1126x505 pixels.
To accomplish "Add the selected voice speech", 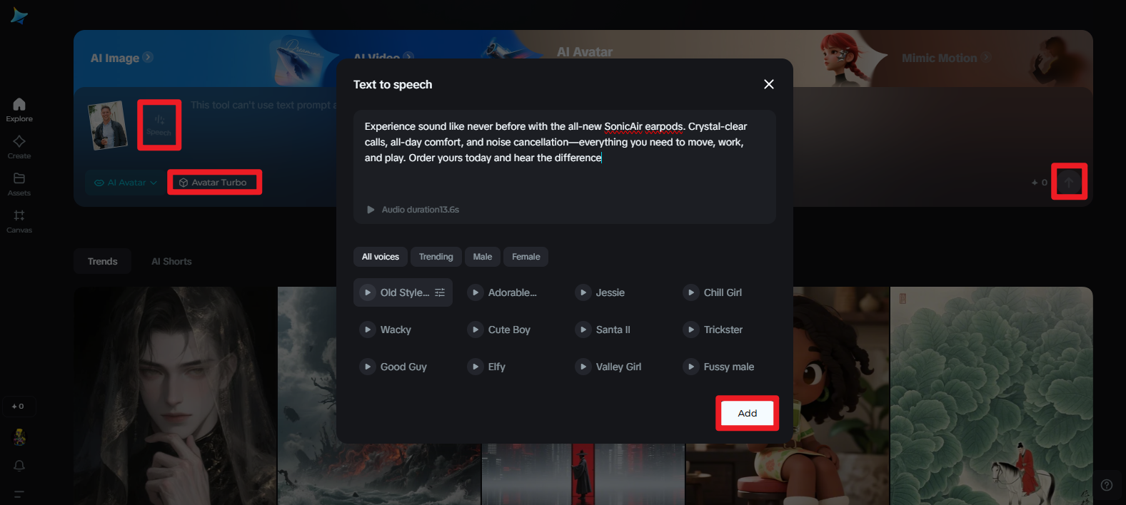I will click(x=747, y=413).
